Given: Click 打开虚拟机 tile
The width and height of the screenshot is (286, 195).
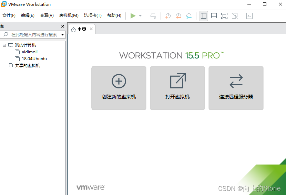Looking at the screenshot, I should (177, 88).
